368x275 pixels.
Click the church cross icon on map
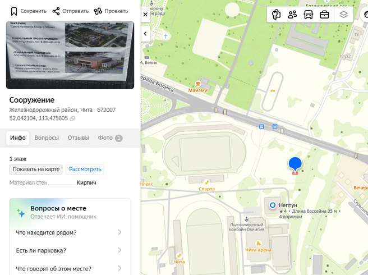(165, 36)
